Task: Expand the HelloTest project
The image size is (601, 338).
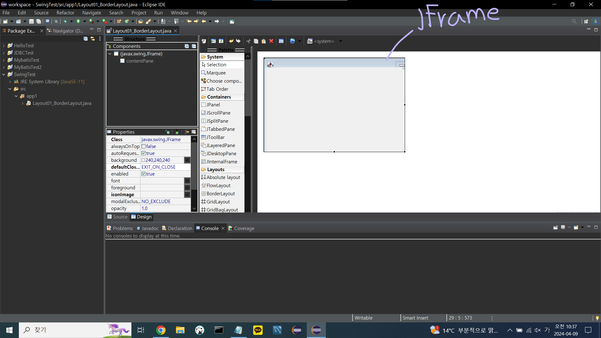Action: (x=4, y=46)
